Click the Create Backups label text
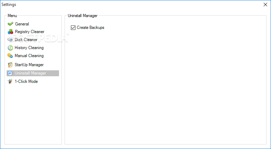271x149 pixels. [90, 28]
